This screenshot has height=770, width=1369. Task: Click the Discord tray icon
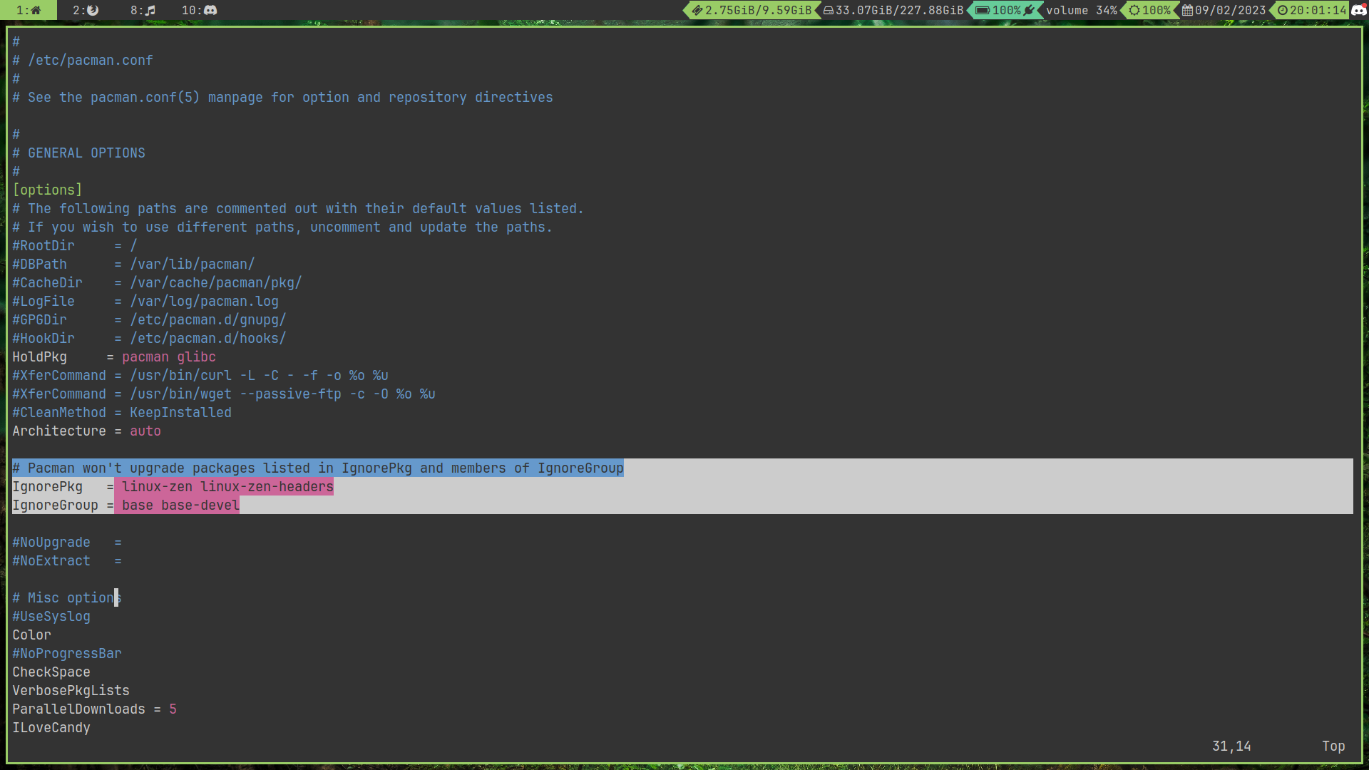[x=1359, y=10]
